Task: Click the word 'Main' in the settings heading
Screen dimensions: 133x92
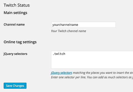Action: point(8,13)
